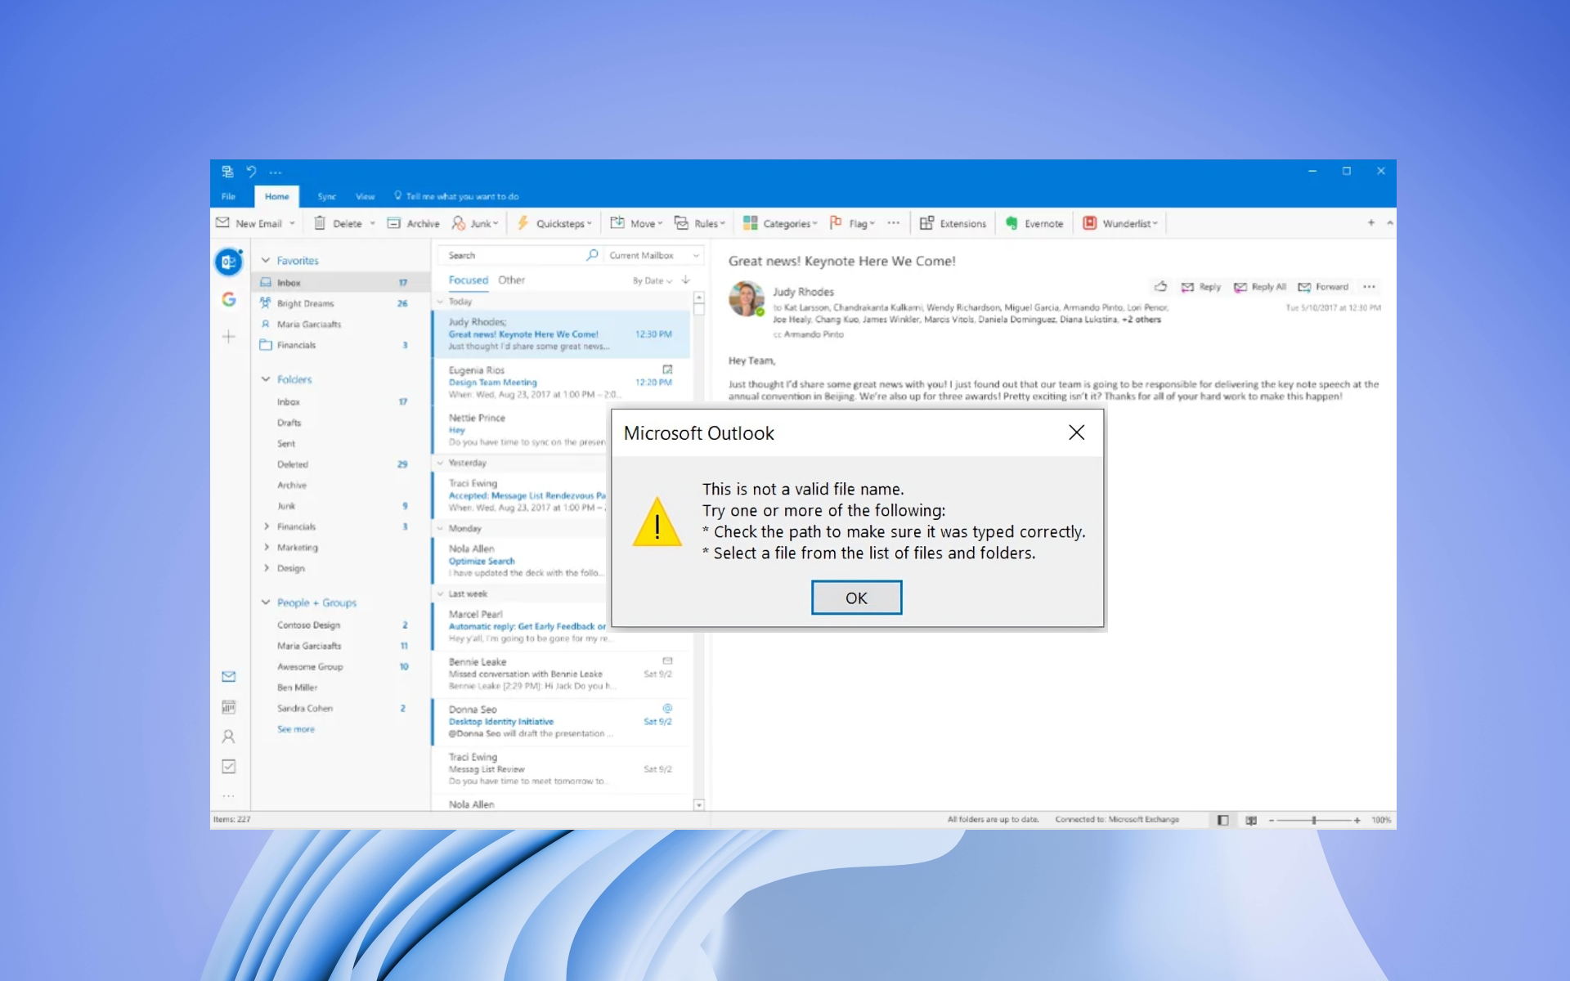Click the Archive icon in the ribbon
The width and height of the screenshot is (1570, 981).
click(x=394, y=222)
